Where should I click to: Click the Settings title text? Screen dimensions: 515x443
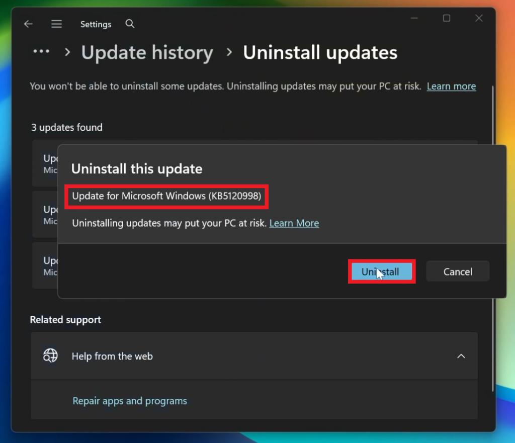[x=96, y=24]
